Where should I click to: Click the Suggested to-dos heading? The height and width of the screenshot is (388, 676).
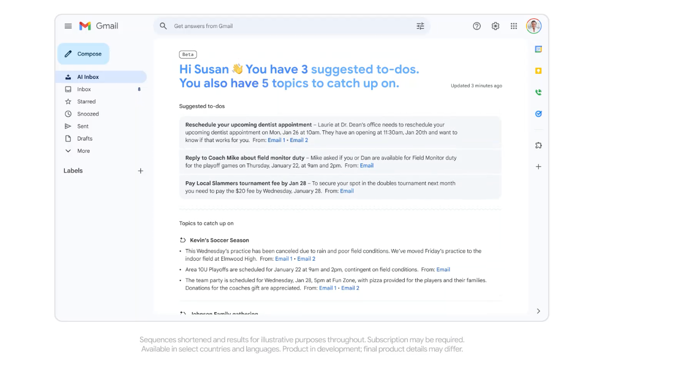(x=202, y=106)
